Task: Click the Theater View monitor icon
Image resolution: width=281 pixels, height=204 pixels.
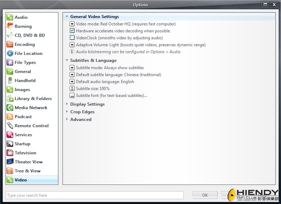Action: [10, 162]
